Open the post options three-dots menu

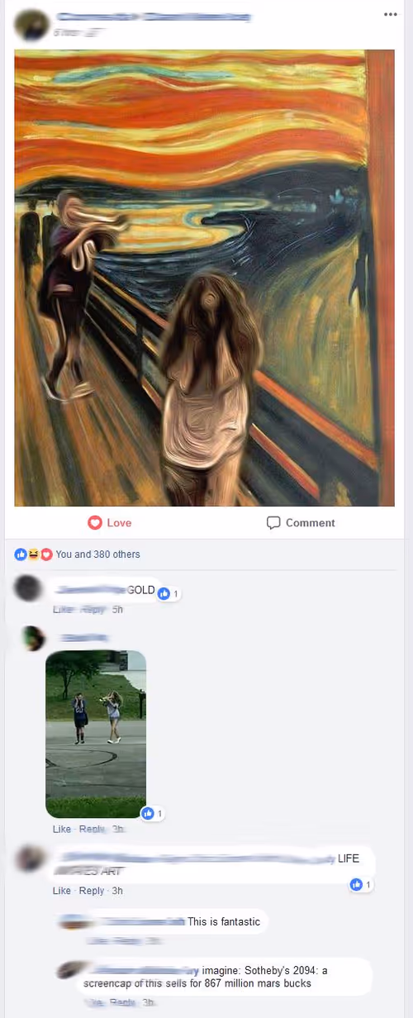[390, 14]
